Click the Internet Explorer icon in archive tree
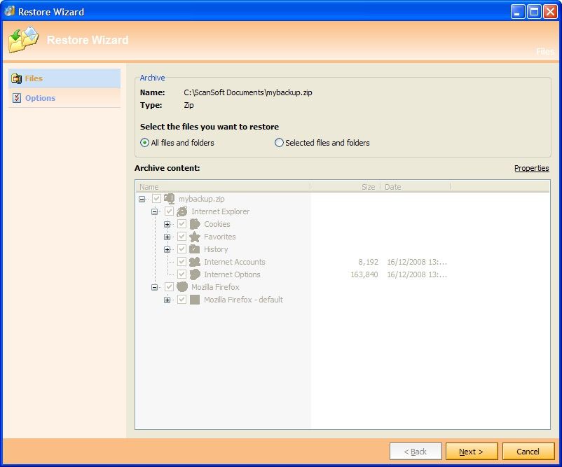 181,211
